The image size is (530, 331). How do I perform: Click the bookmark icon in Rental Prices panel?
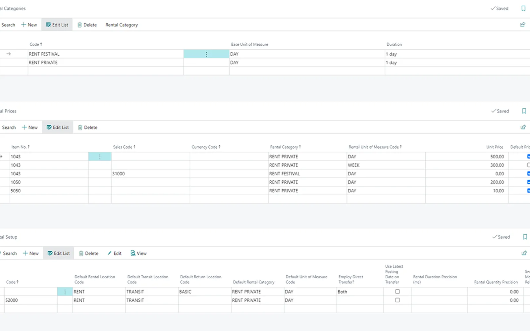pos(524,111)
